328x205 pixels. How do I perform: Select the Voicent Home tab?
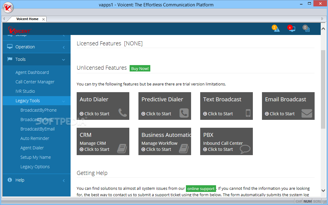pos(27,19)
